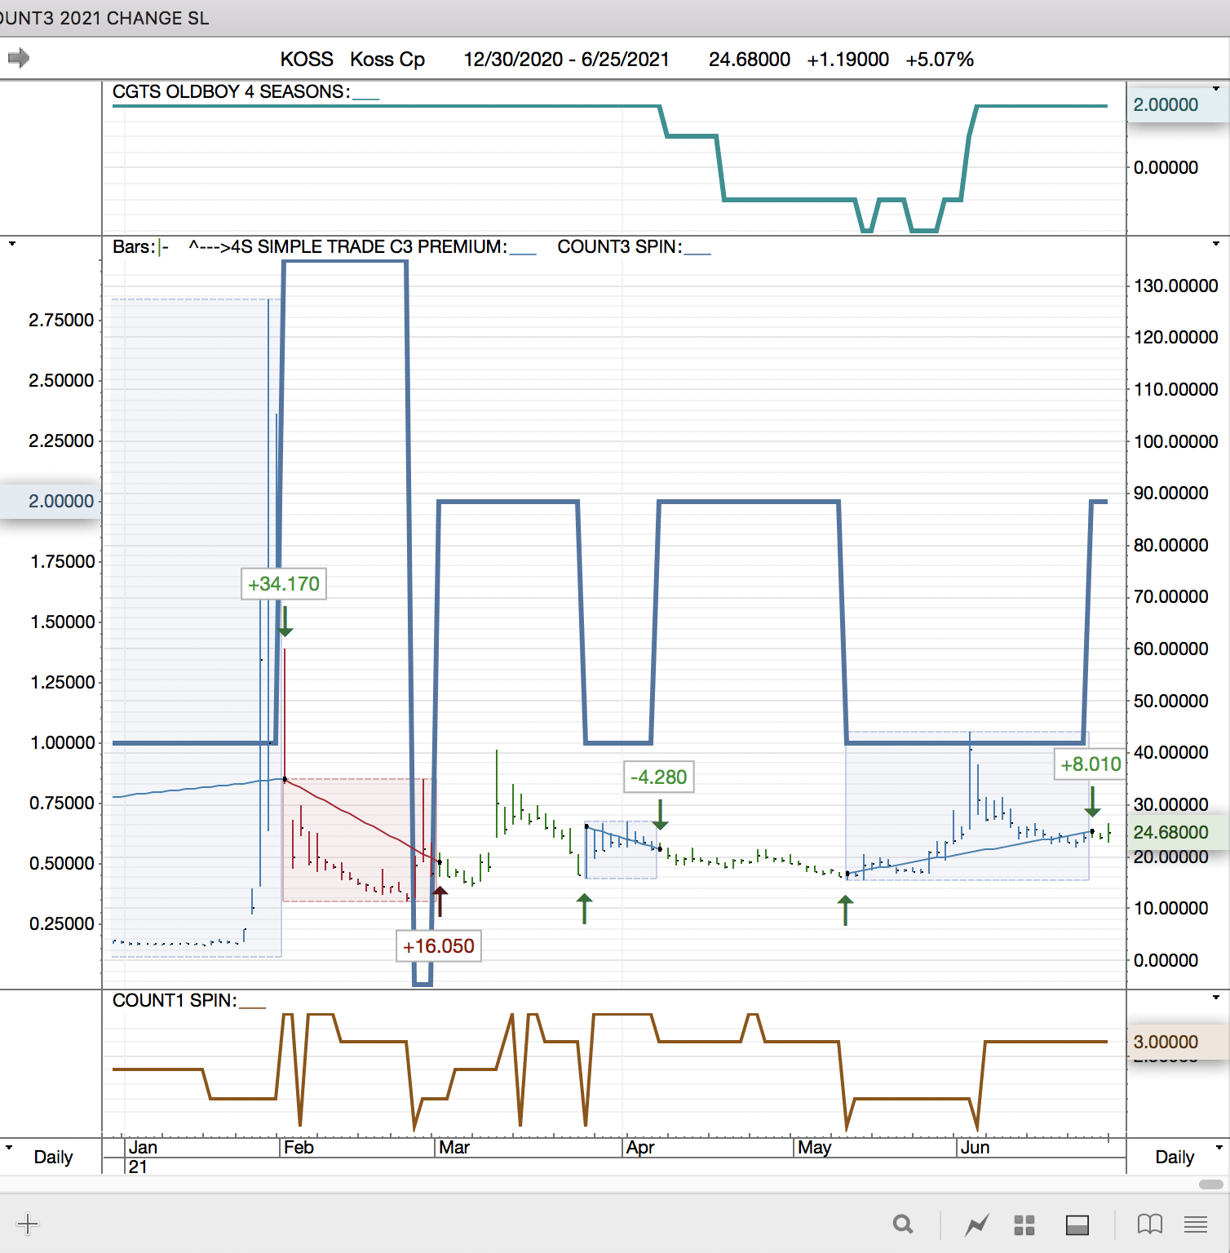Click the CGTS OLDBOY 4 SEASONS indicator label
This screenshot has width=1230, height=1253.
pos(232,91)
